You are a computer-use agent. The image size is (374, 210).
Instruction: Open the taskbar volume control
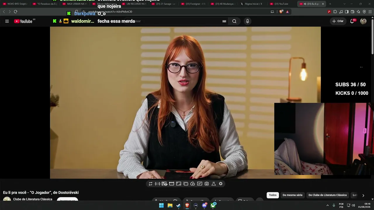(353, 205)
